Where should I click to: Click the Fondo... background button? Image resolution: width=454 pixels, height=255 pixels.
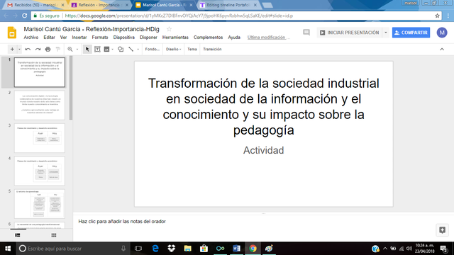click(153, 49)
